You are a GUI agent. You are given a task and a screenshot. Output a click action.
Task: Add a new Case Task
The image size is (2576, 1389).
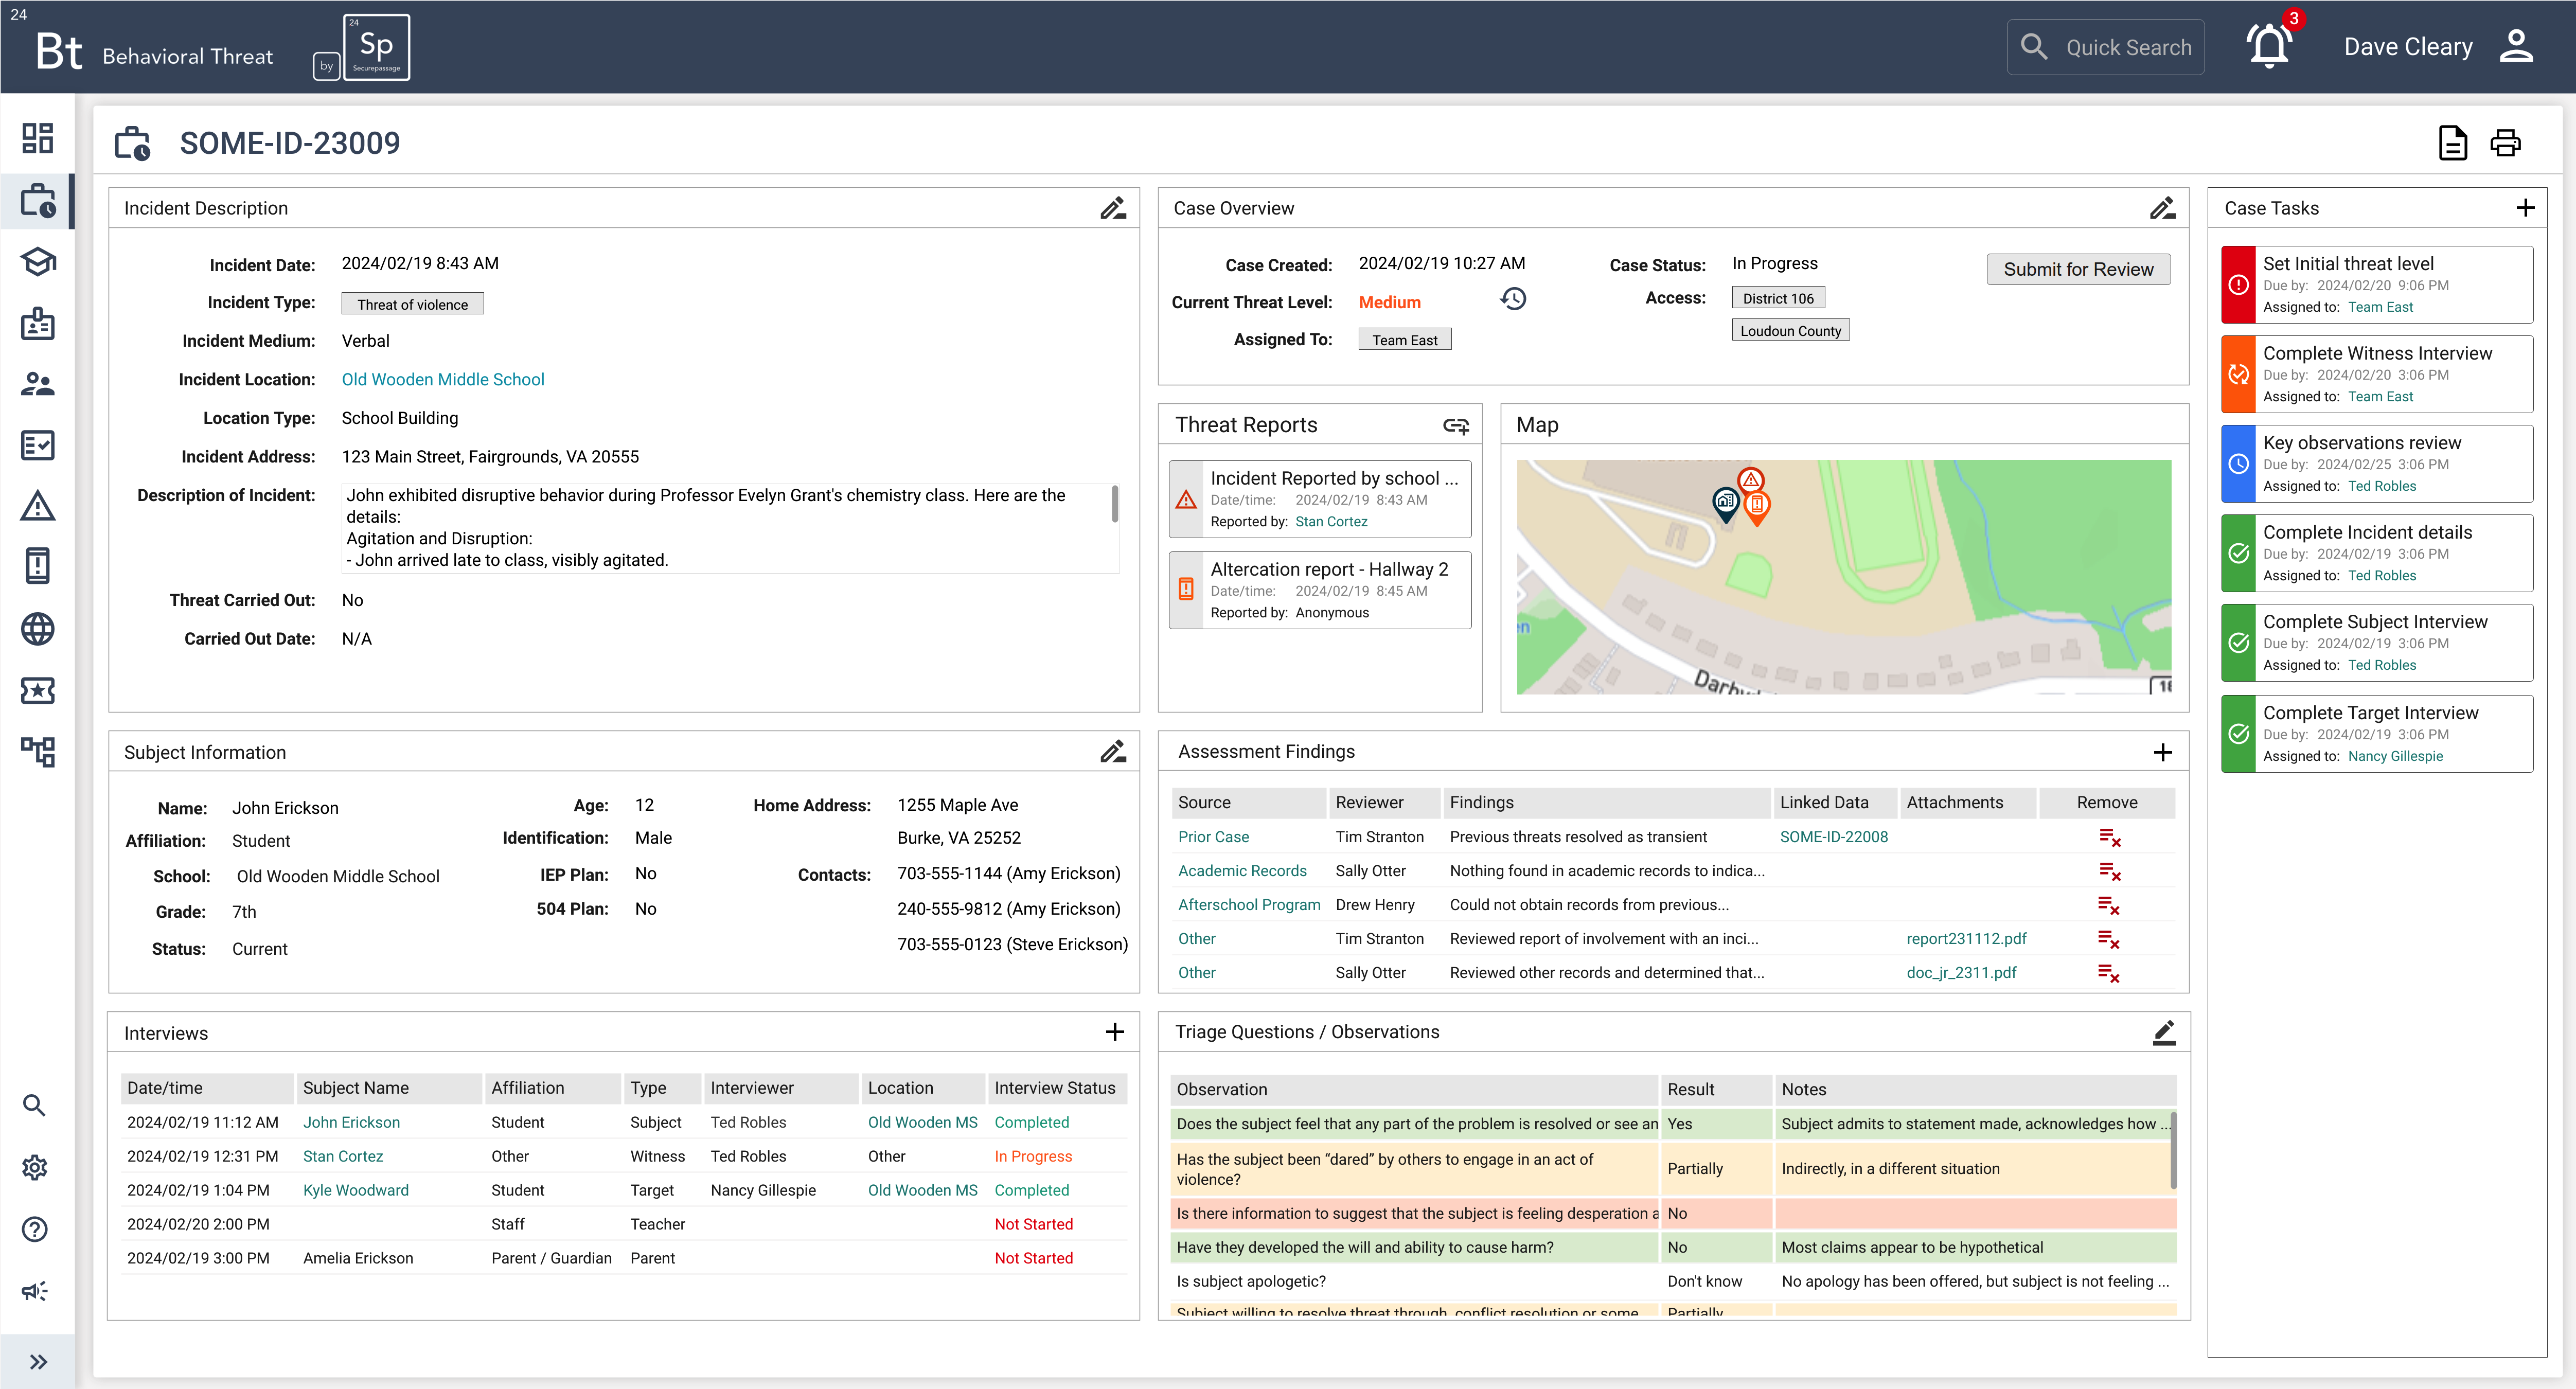click(2525, 208)
